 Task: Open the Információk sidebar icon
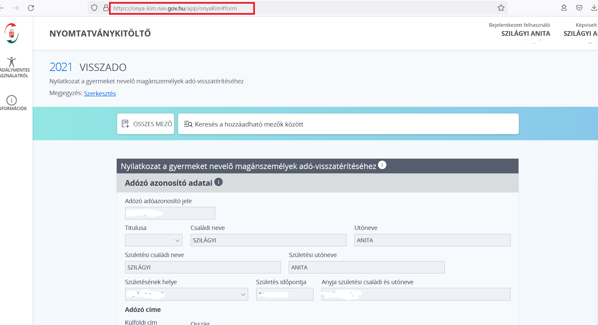pyautogui.click(x=12, y=100)
